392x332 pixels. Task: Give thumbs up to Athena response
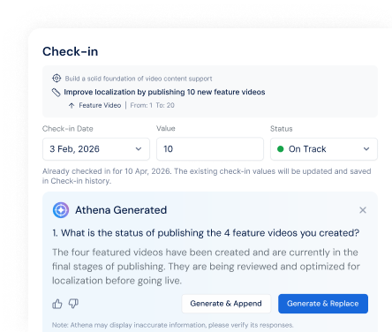coord(57,304)
